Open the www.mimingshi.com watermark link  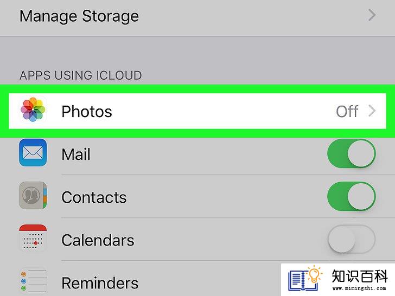(359, 288)
